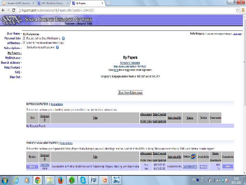Launch Internet Explorer from the taskbar
The image size is (246, 185).
16,180
